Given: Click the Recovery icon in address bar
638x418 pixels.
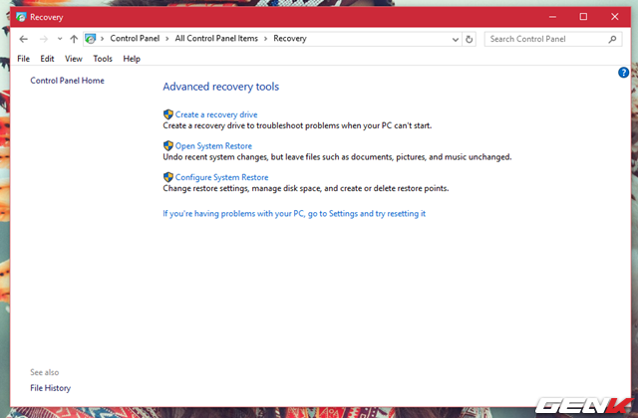Looking at the screenshot, I should coord(91,39).
